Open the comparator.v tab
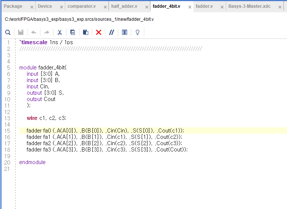The image size is (287, 209). click(x=82, y=6)
